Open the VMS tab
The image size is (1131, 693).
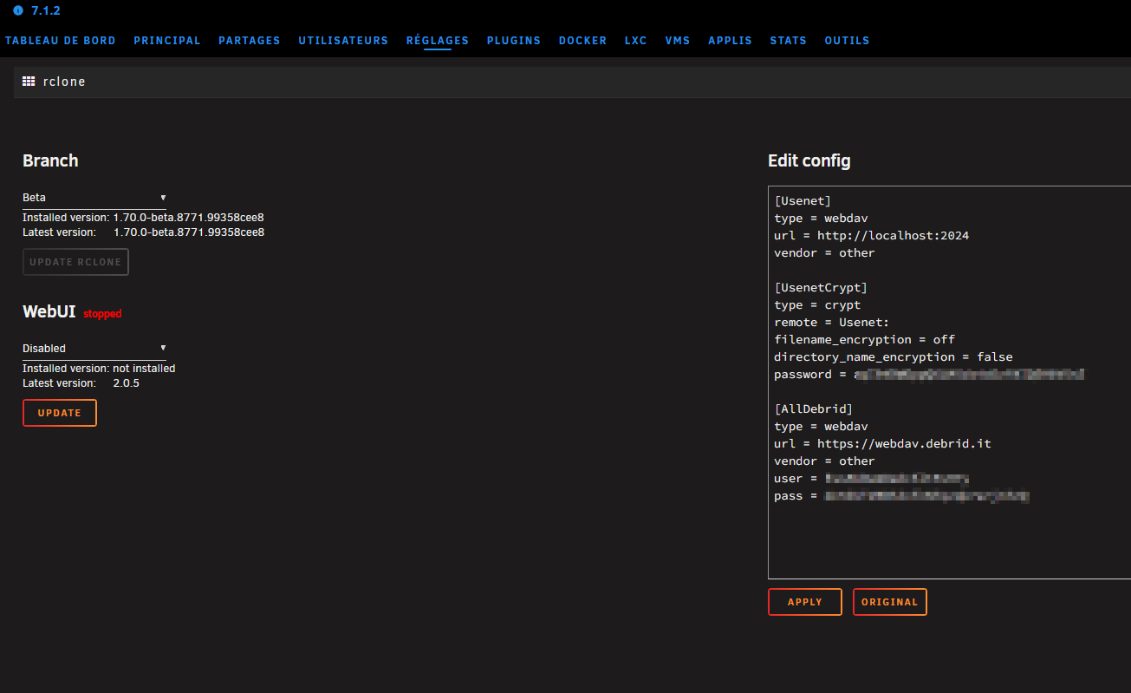[678, 41]
